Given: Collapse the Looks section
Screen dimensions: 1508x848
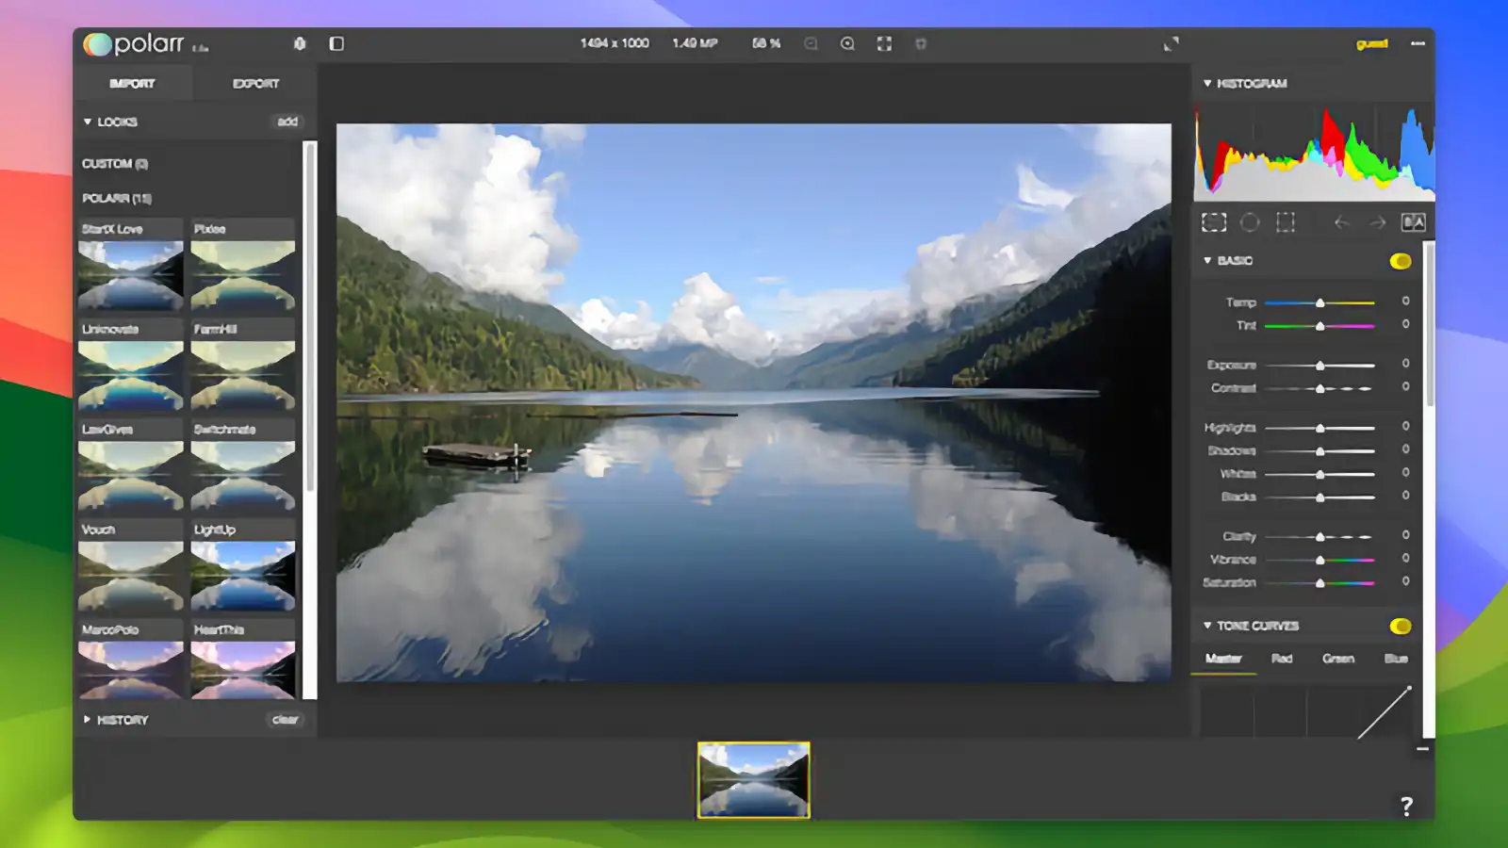Looking at the screenshot, I should tap(88, 122).
